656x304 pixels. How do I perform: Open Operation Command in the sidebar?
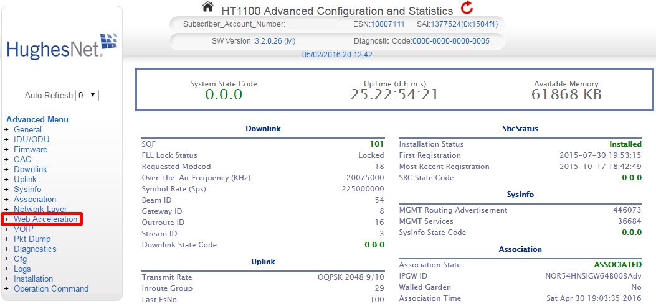[51, 289]
